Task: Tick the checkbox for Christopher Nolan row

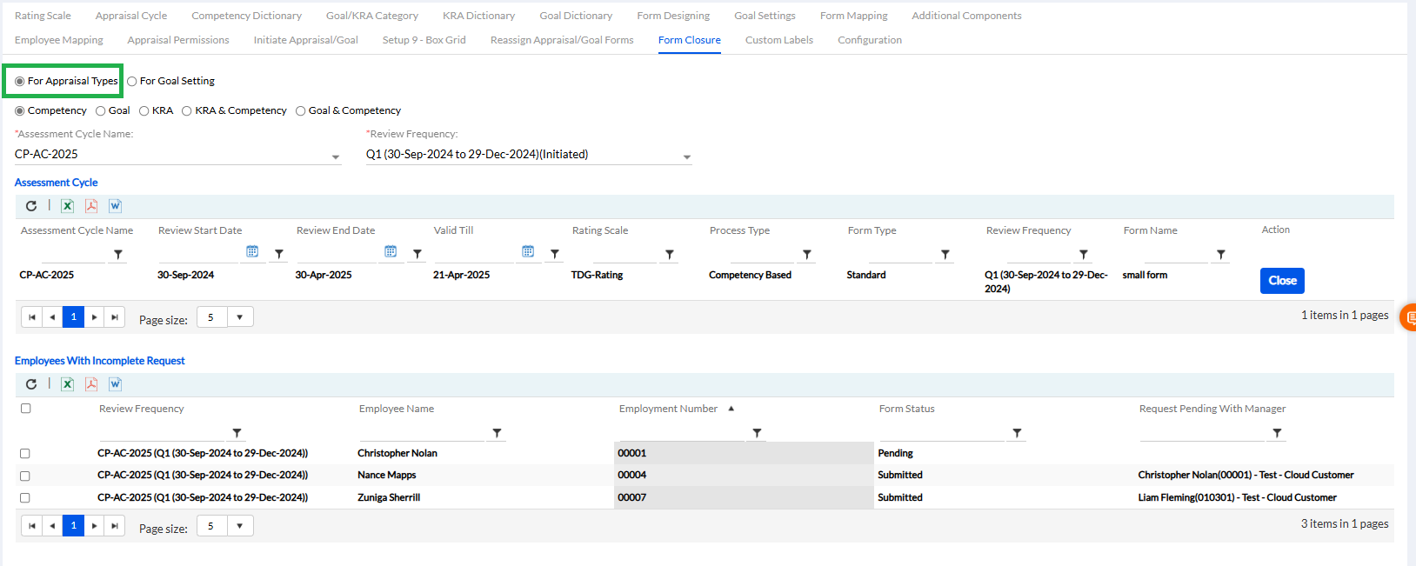Action: tap(25, 454)
